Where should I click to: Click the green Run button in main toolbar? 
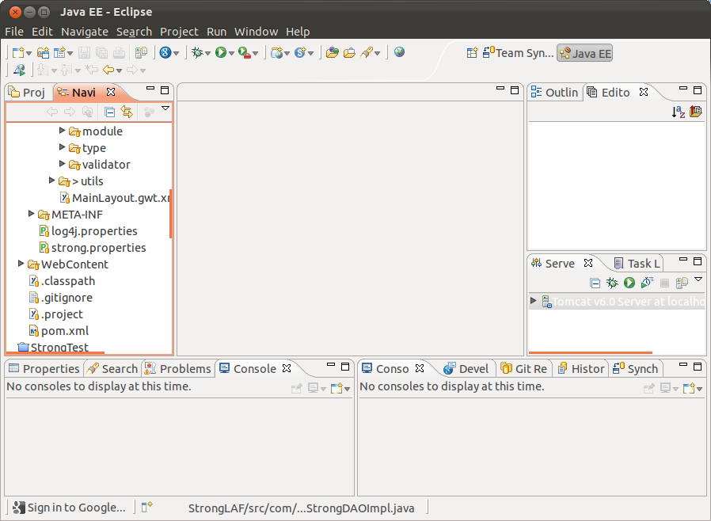(x=221, y=52)
